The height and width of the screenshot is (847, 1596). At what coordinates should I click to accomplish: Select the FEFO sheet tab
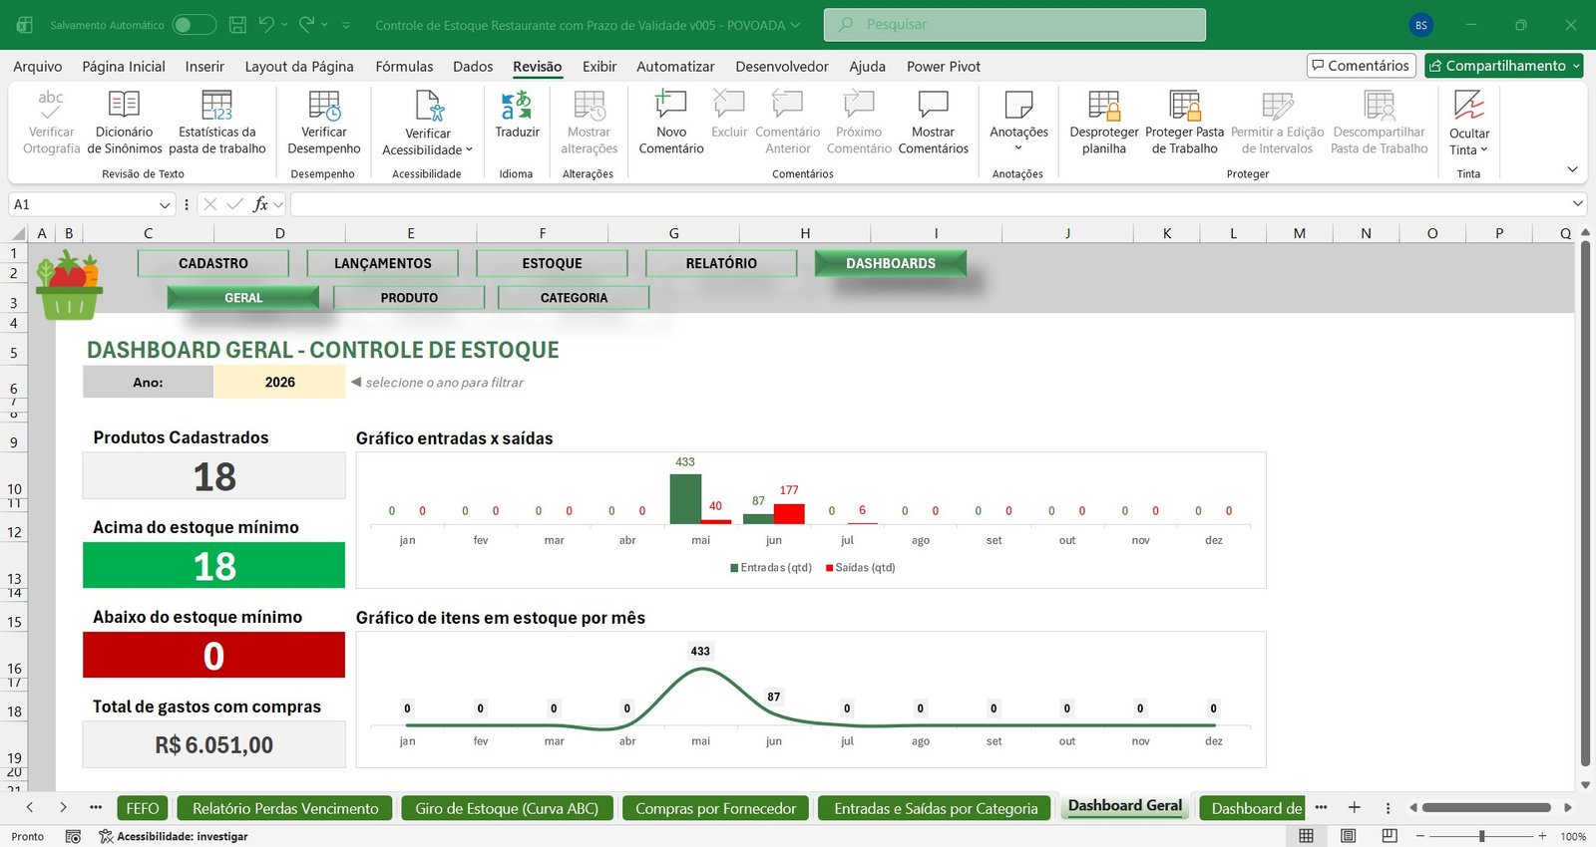tap(142, 808)
